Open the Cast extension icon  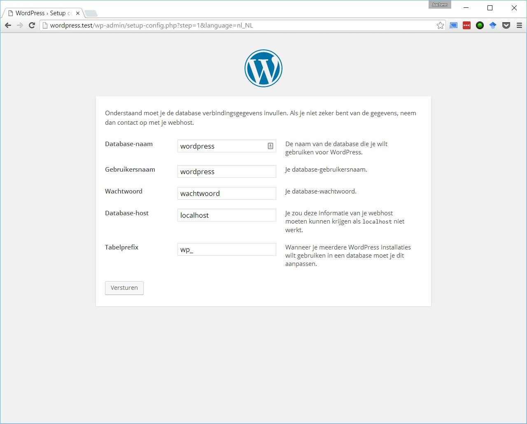pyautogui.click(x=453, y=26)
